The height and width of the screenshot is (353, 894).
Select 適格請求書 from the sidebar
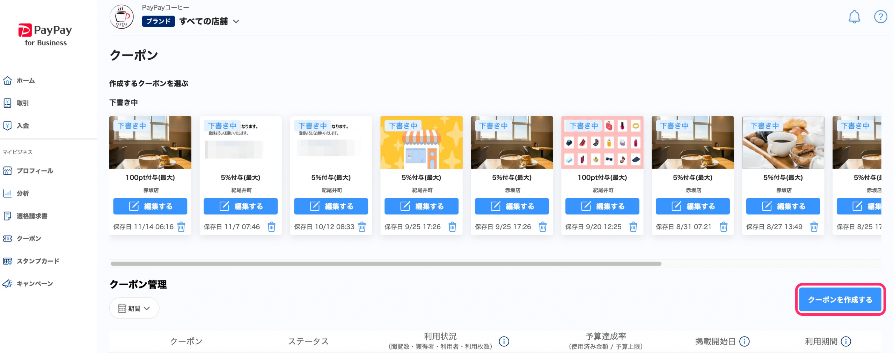pos(32,216)
